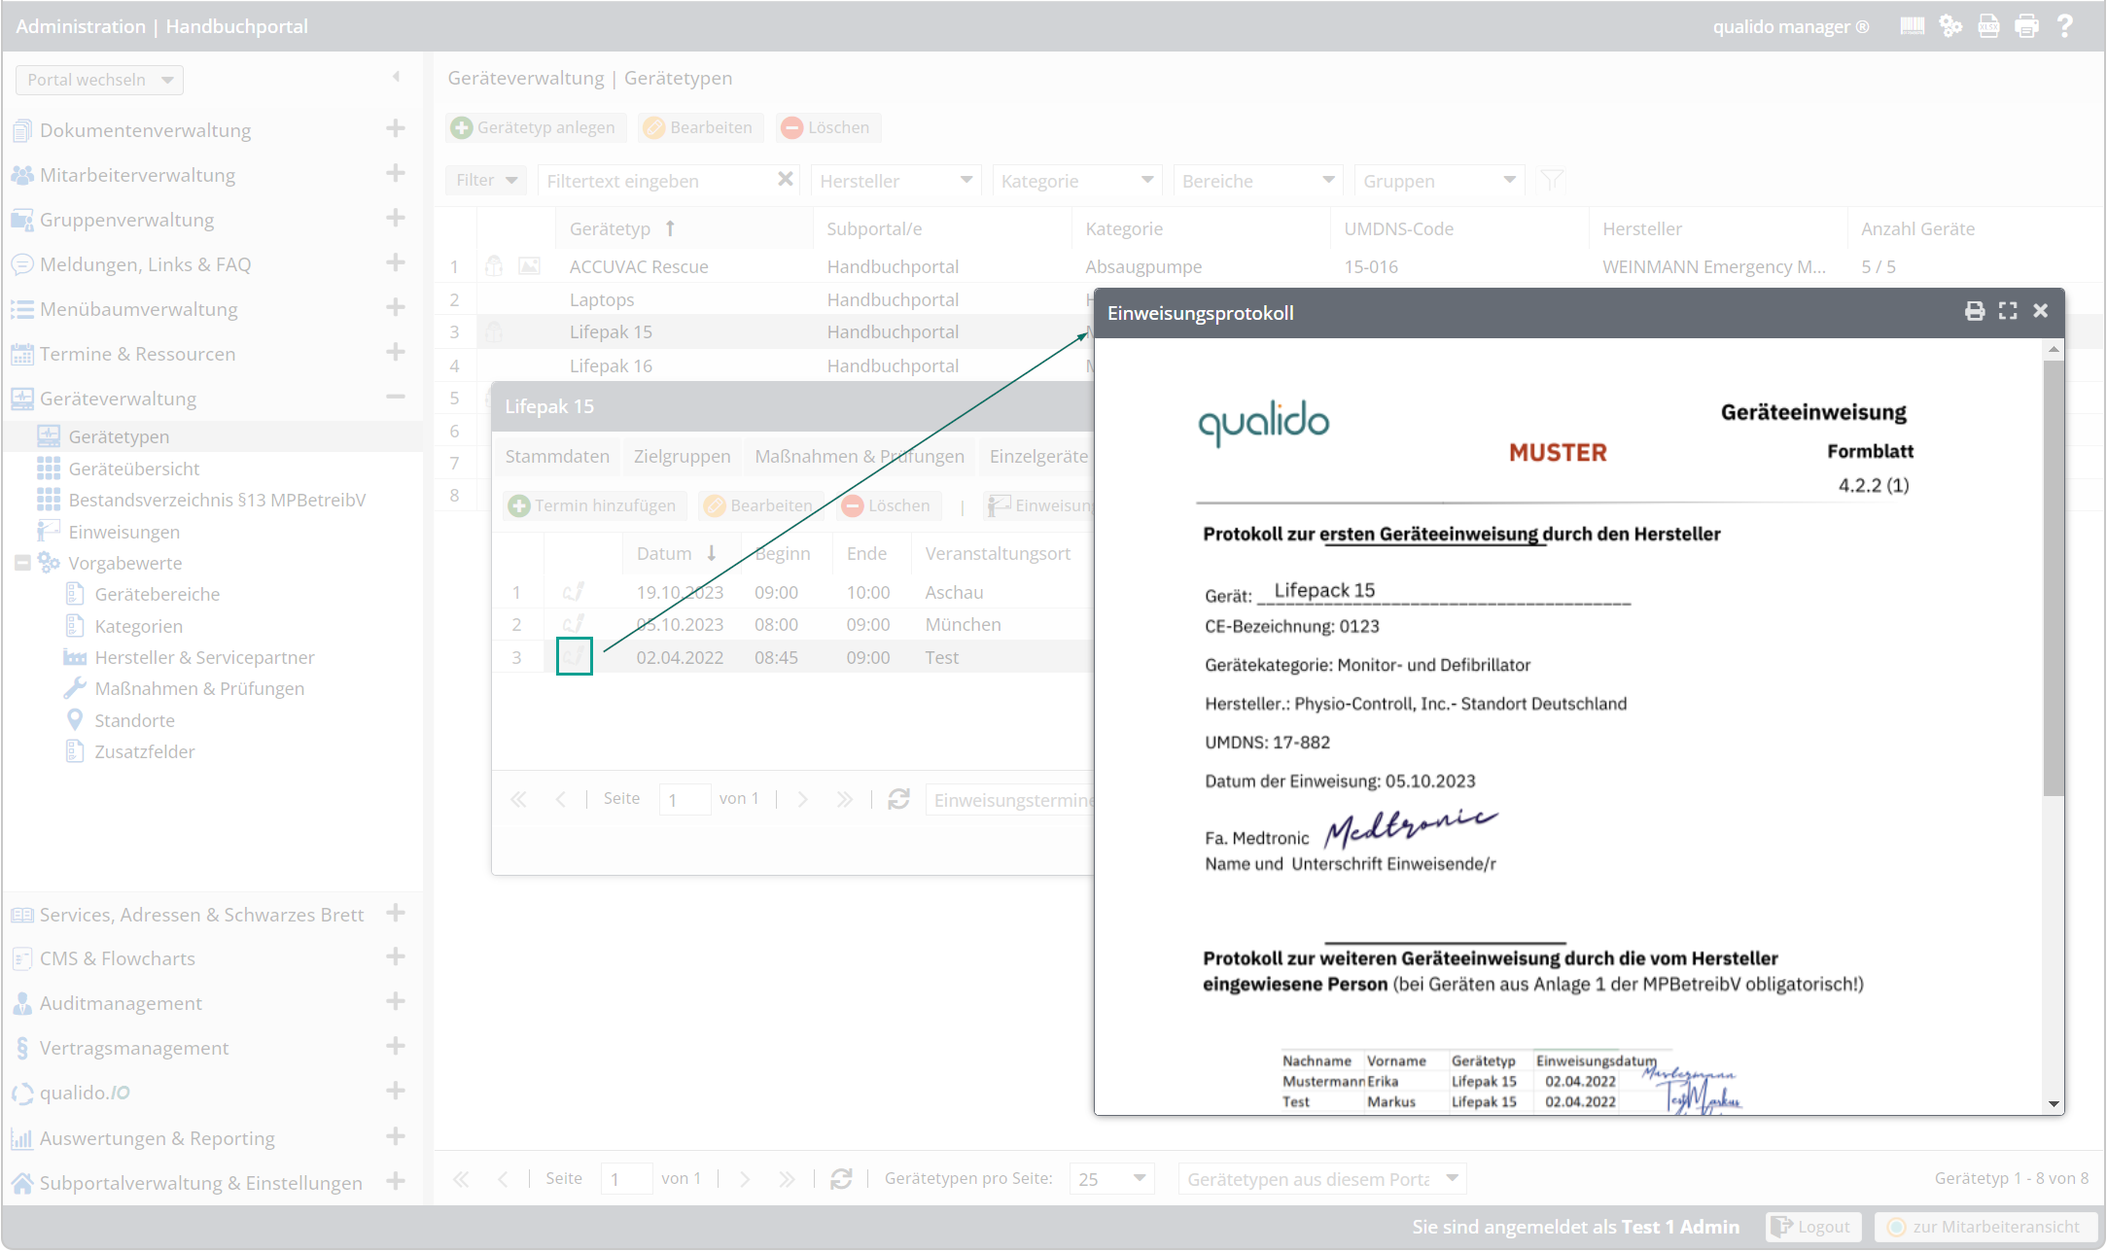Expand Mitarbeiterverwaltung menu section
Screen dimensions: 2107x1251
click(x=395, y=173)
